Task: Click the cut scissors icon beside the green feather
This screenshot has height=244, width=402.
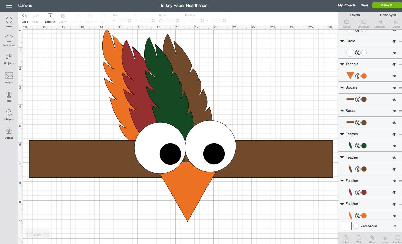Action: click(358, 146)
